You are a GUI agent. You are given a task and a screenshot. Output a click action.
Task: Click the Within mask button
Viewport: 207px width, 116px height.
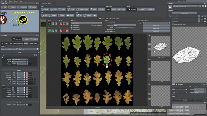[x=156, y=29]
